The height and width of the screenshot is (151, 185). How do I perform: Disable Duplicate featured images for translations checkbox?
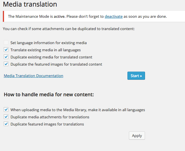point(6,124)
